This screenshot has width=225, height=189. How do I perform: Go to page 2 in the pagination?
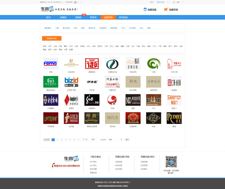tap(57, 140)
